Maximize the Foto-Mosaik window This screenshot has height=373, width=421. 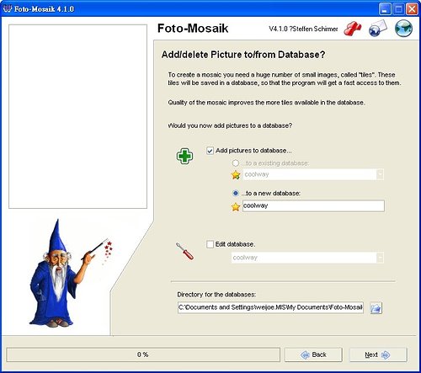pos(398,9)
